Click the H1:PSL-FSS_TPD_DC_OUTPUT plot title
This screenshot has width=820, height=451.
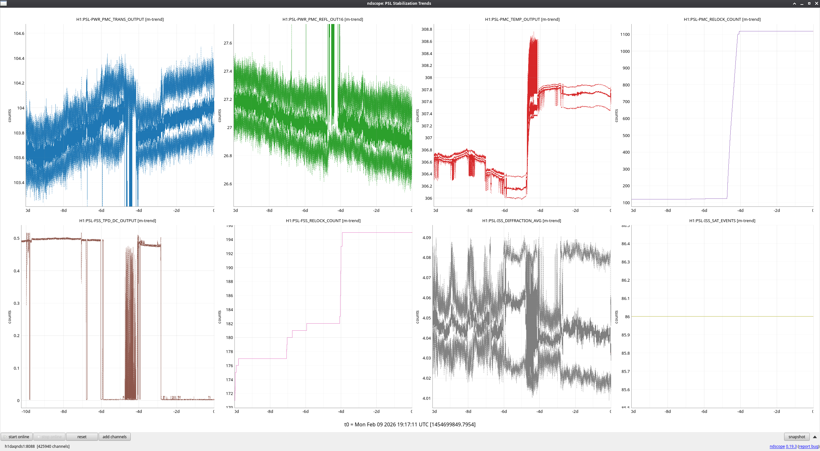tap(118, 221)
